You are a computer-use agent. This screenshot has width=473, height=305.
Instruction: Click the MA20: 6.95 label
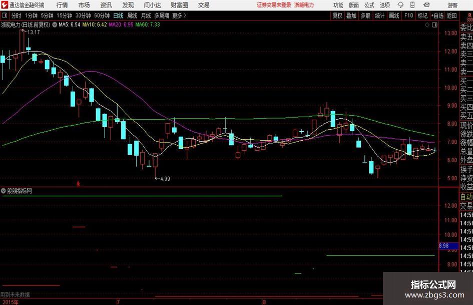pyautogui.click(x=121, y=25)
